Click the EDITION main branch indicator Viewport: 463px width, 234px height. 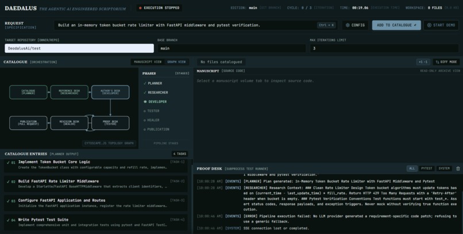pyautogui.click(x=256, y=8)
